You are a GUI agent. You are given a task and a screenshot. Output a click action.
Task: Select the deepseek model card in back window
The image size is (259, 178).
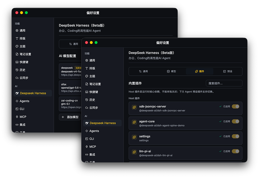coord(71,71)
